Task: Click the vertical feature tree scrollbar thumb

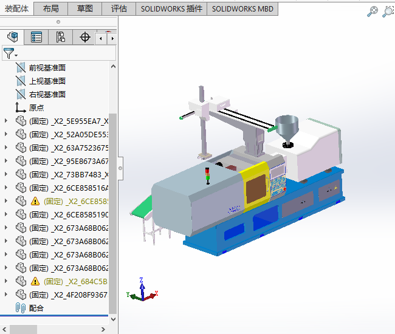Action: (x=113, y=214)
